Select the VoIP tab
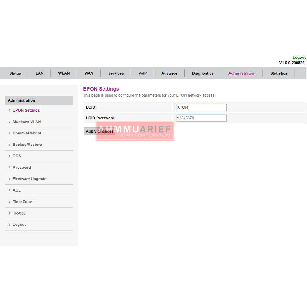The image size is (307, 307). [143, 73]
